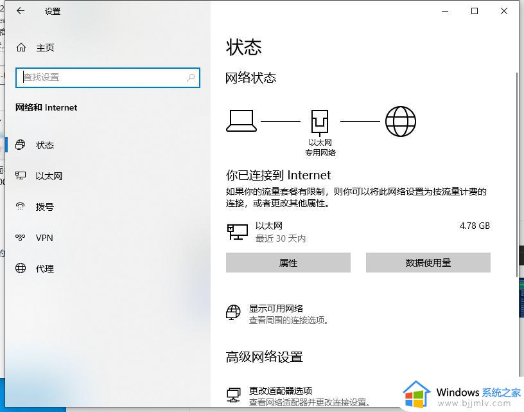The height and width of the screenshot is (412, 524).
Task: Click the 主页 label
Action: [x=45, y=48]
